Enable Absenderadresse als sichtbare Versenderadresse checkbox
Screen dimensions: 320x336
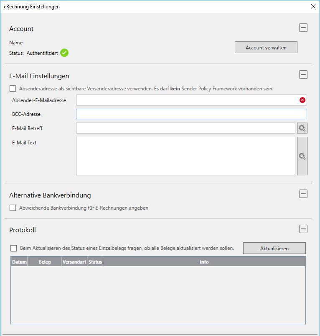click(x=13, y=89)
